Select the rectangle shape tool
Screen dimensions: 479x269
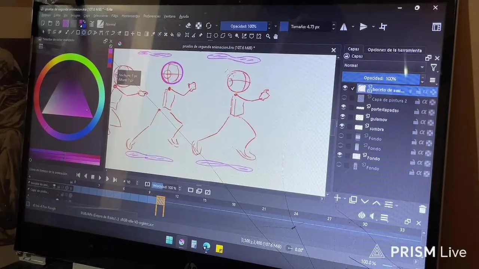pos(78,33)
